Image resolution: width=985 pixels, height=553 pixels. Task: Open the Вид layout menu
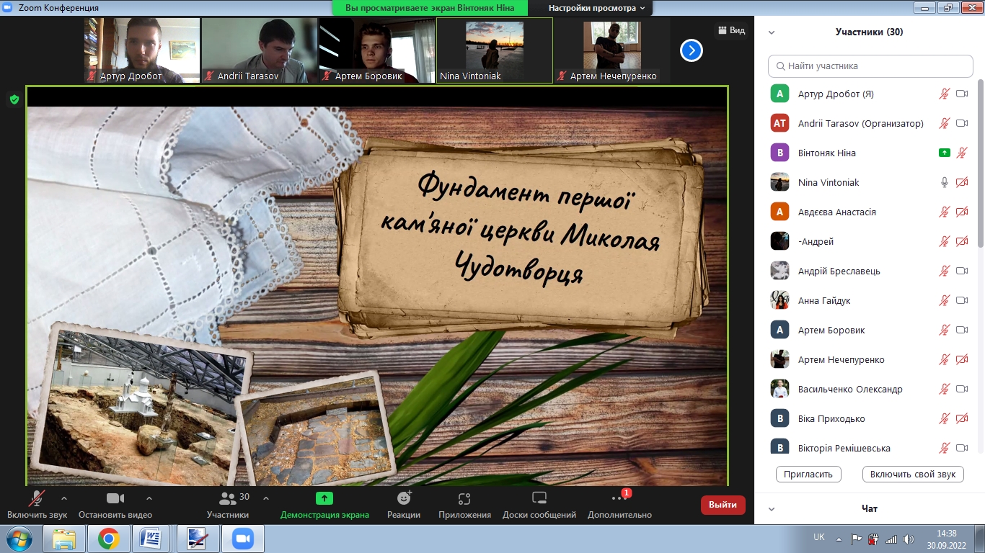point(730,30)
